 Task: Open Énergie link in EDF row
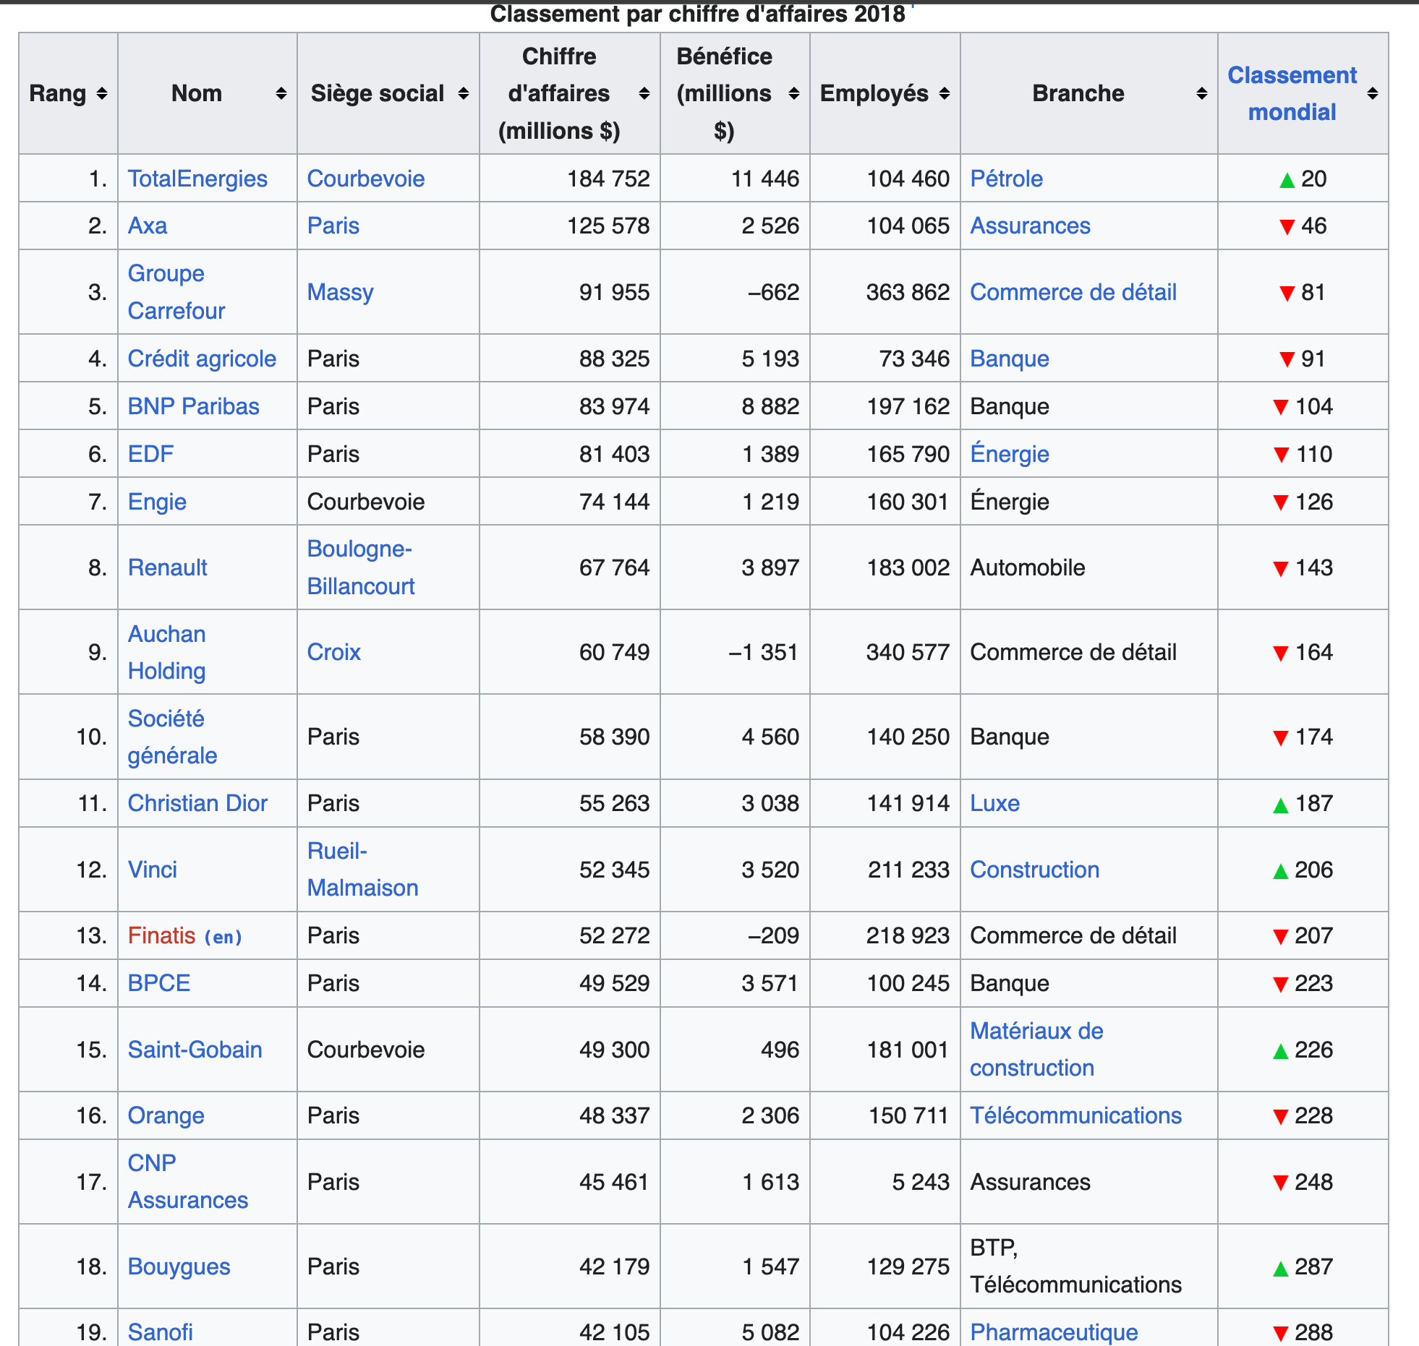[1009, 454]
